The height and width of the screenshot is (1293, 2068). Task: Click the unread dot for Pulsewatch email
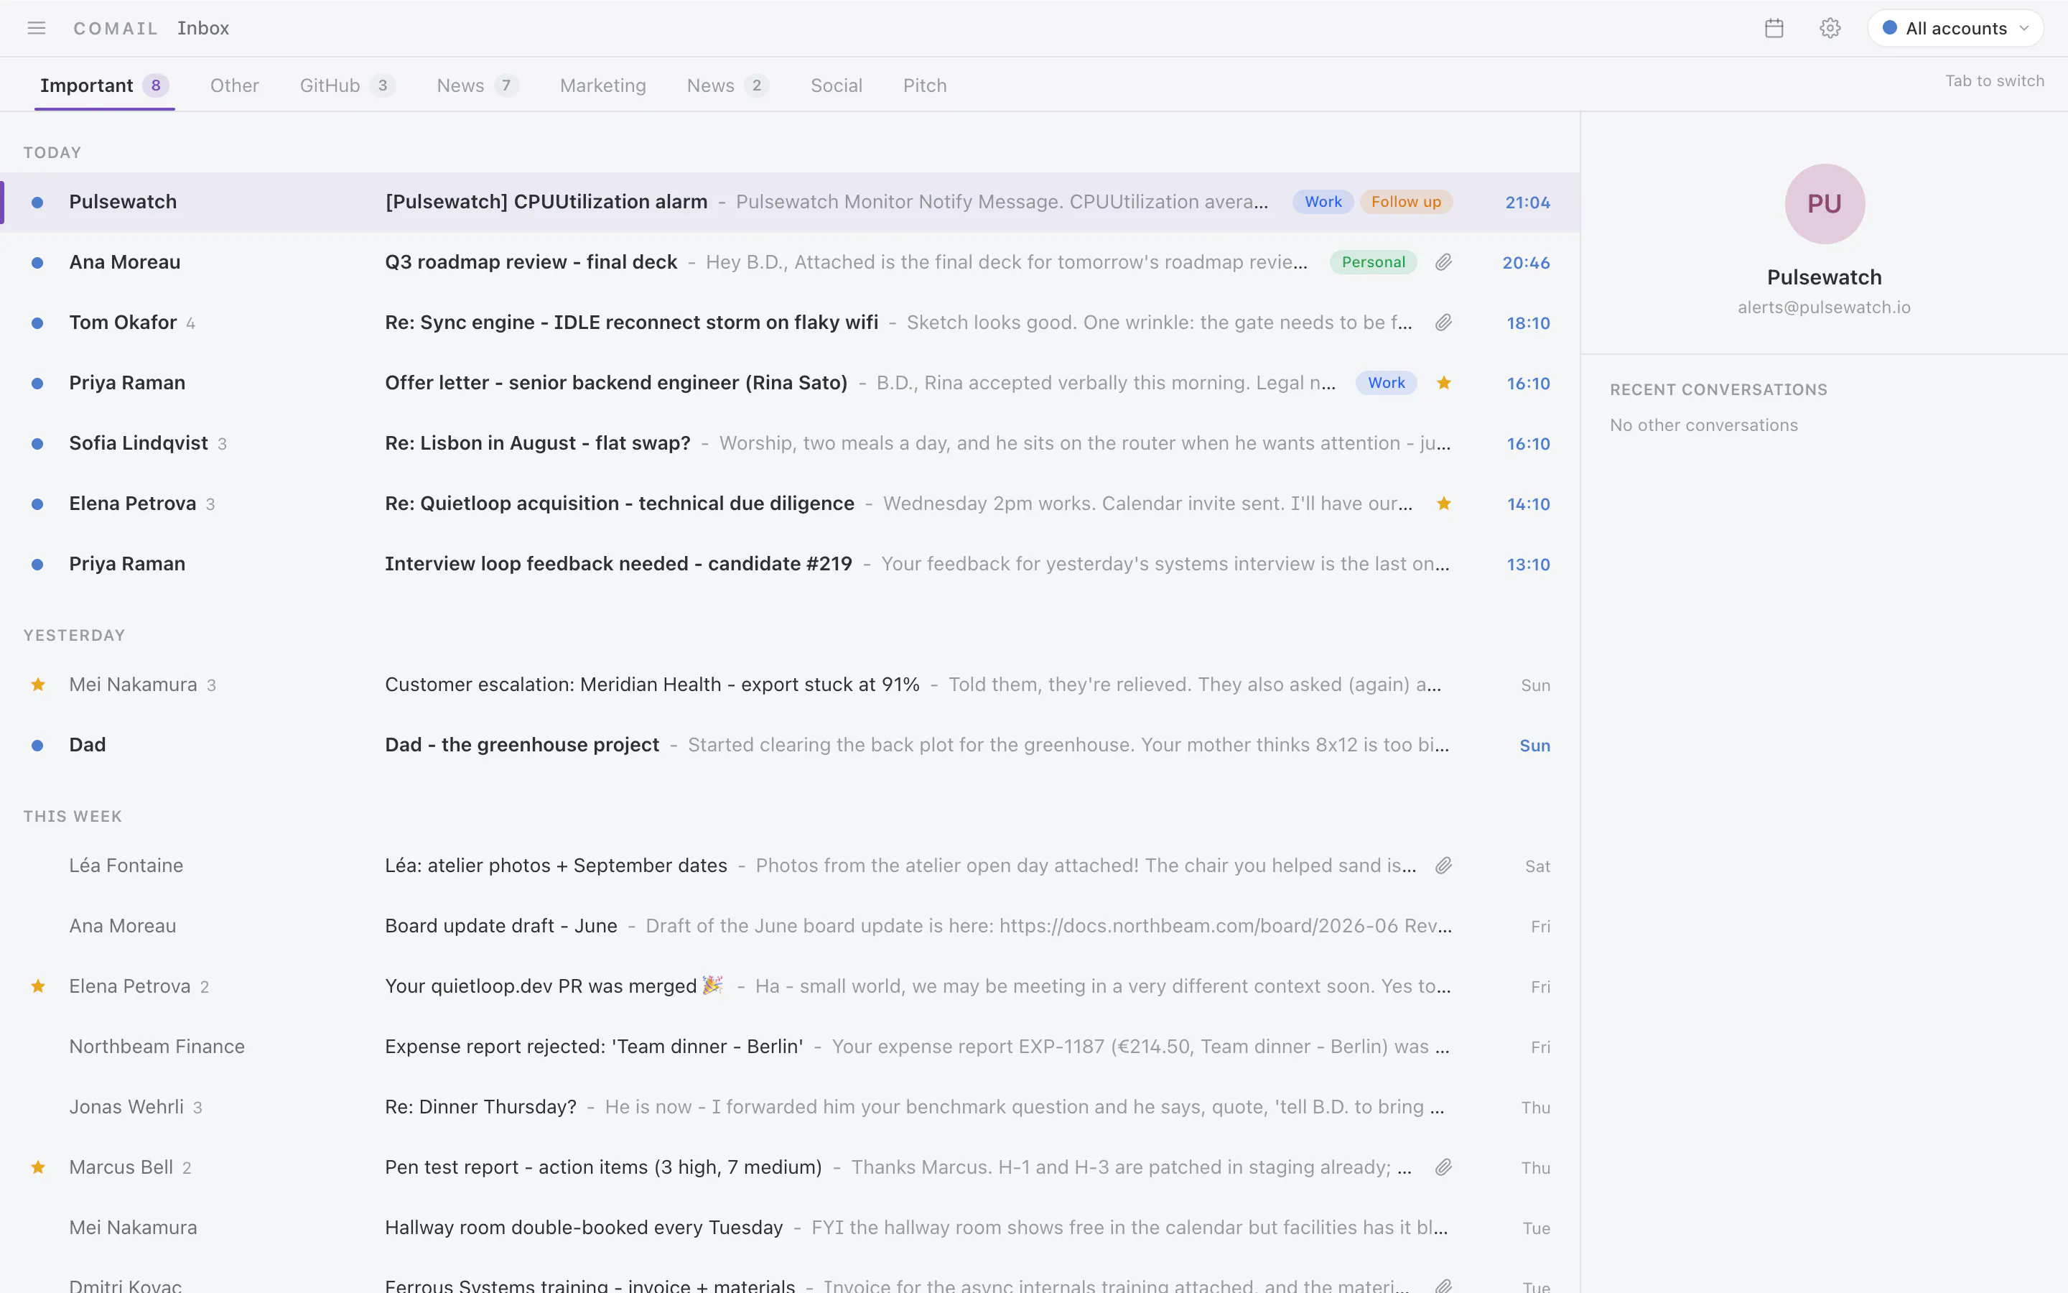point(37,203)
